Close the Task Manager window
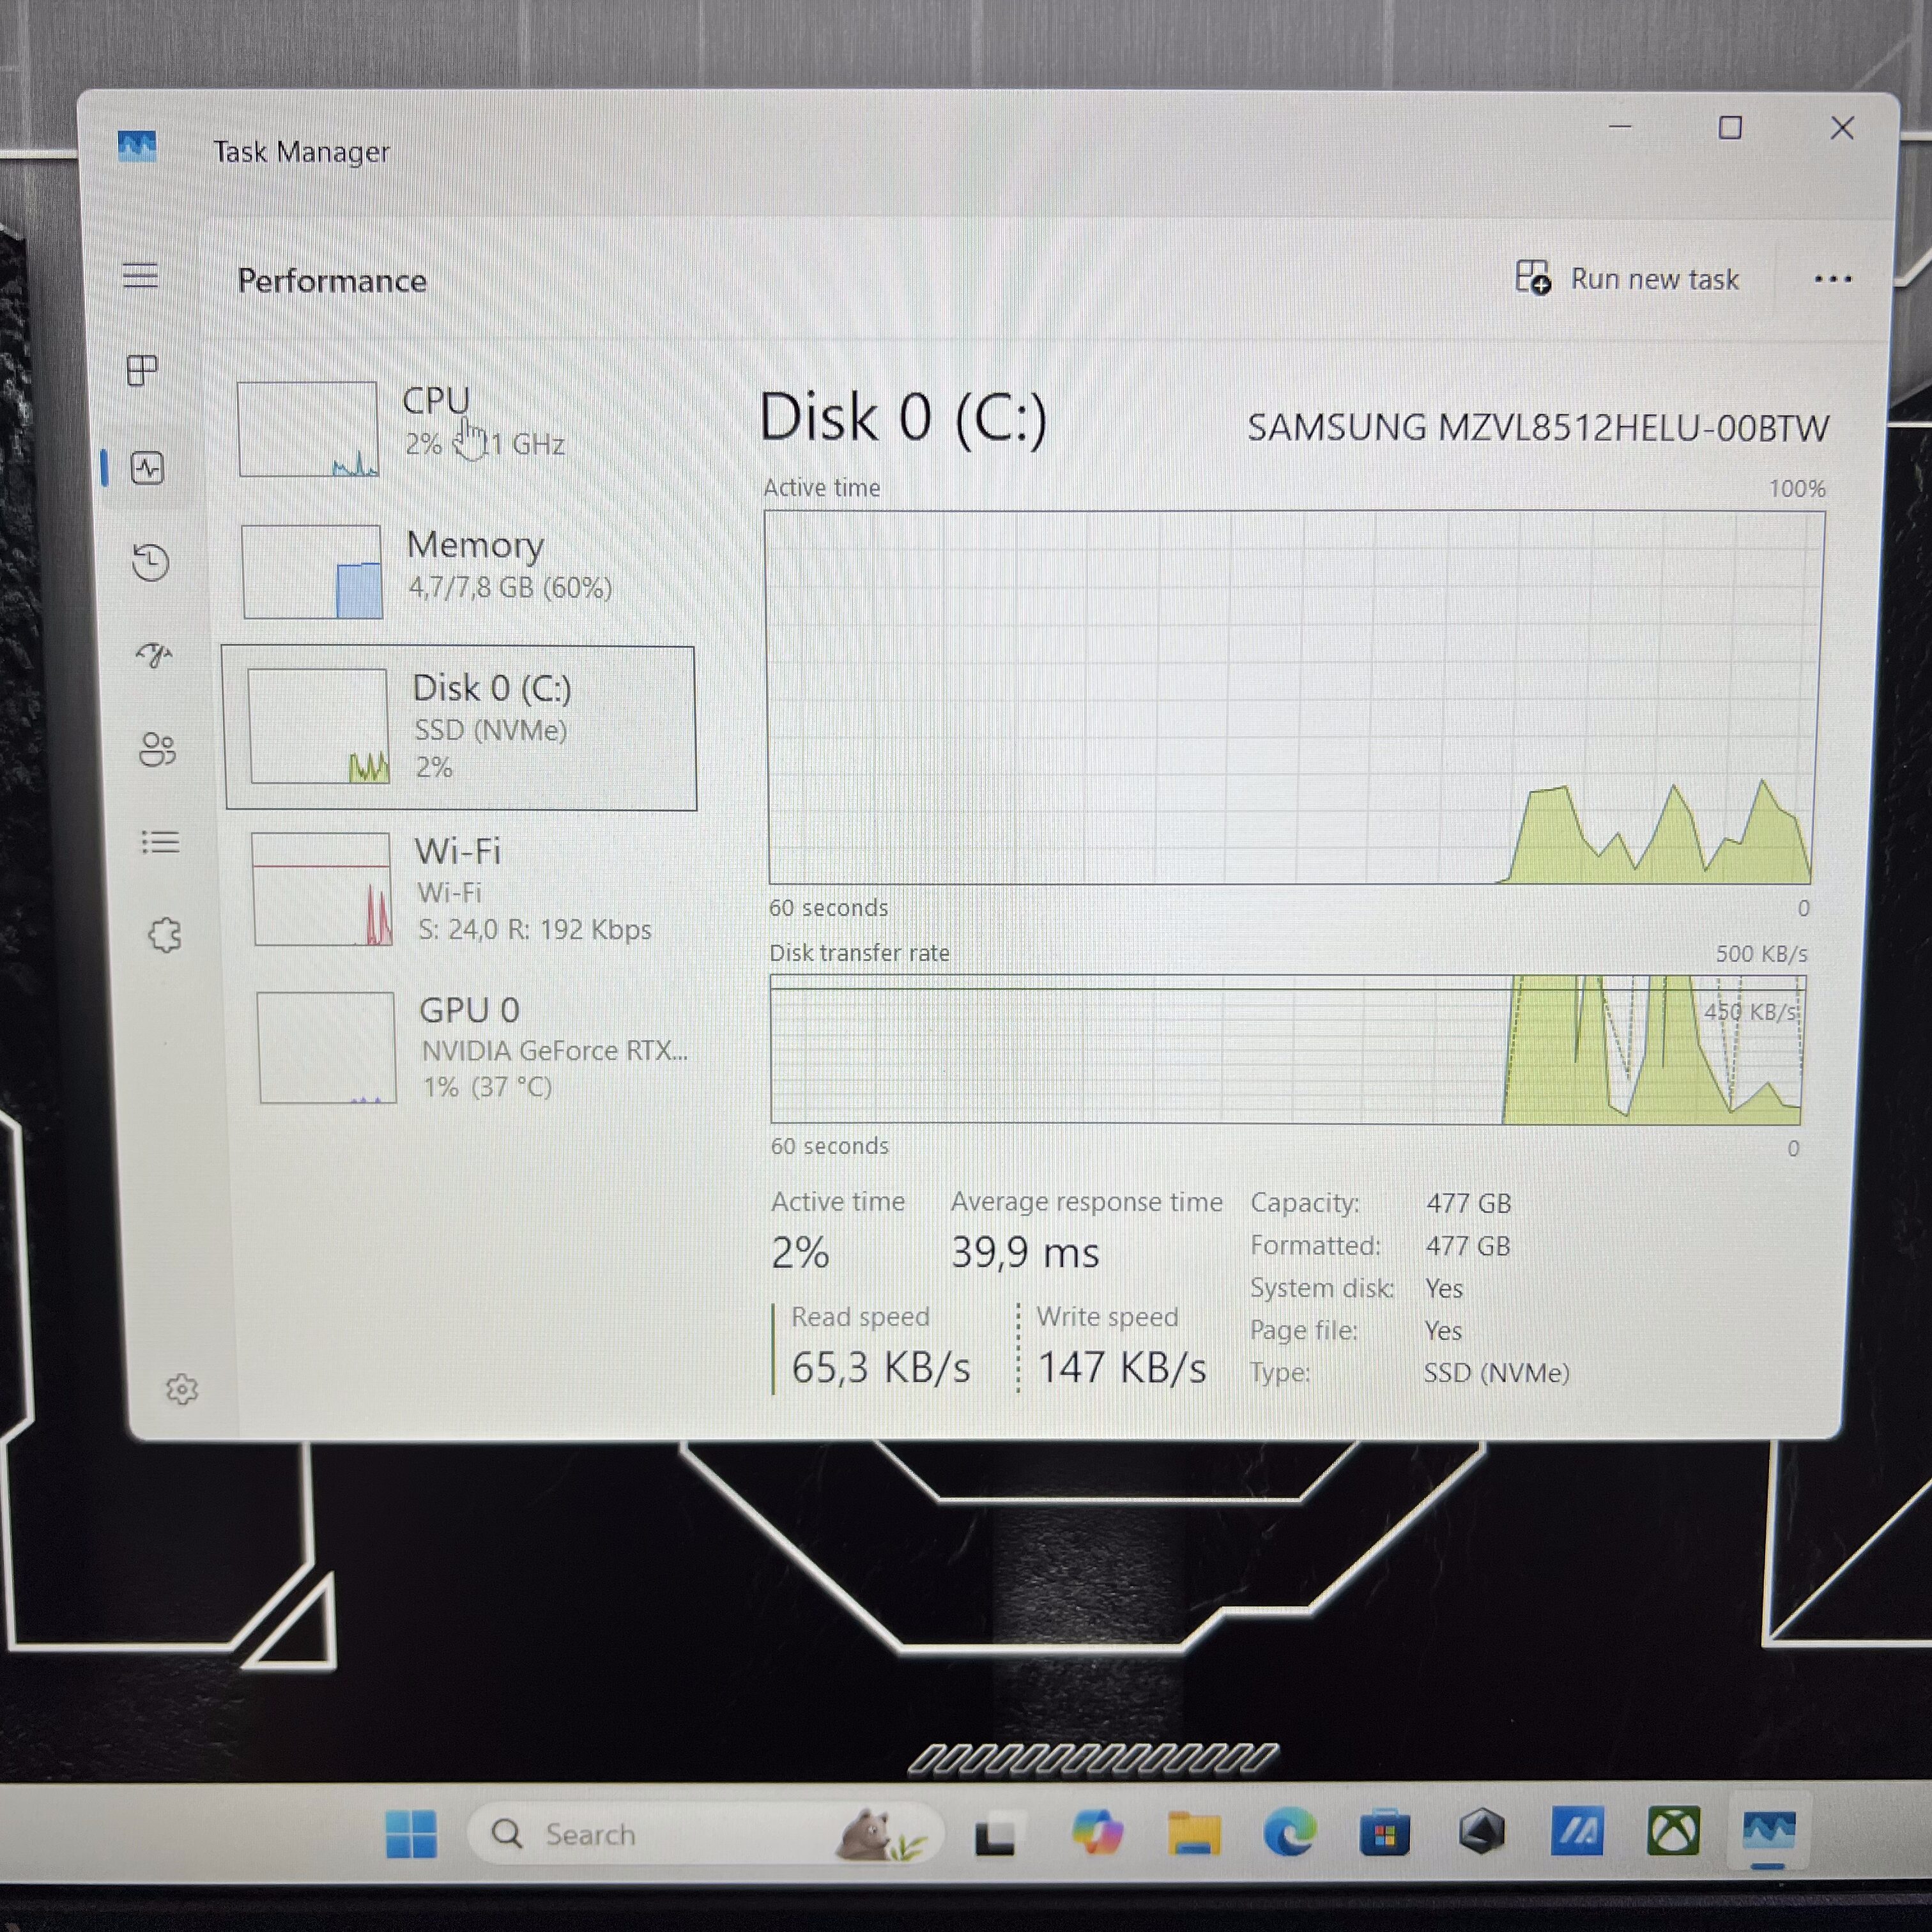Image resolution: width=1932 pixels, height=1932 pixels. point(1842,127)
